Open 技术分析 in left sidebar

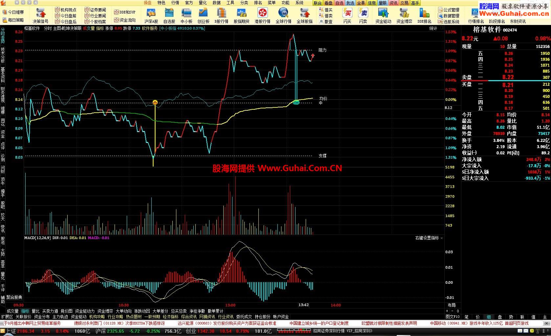point(3,55)
